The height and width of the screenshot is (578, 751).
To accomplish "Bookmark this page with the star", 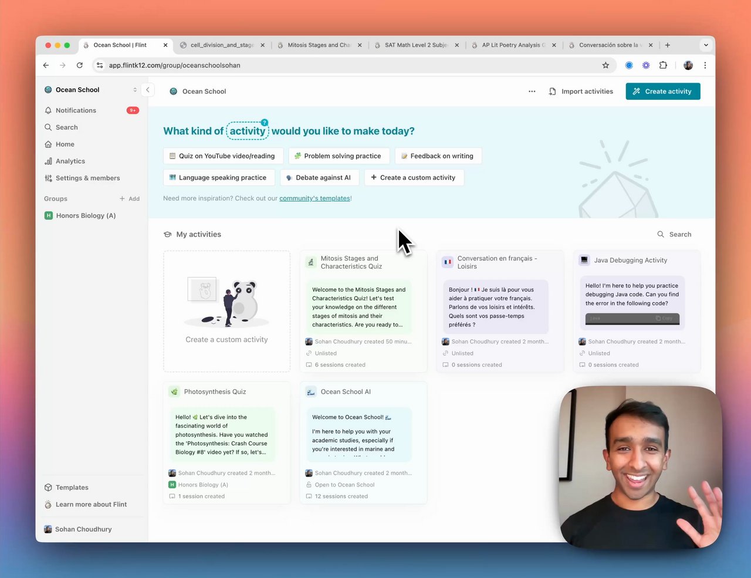I will pyautogui.click(x=605, y=66).
